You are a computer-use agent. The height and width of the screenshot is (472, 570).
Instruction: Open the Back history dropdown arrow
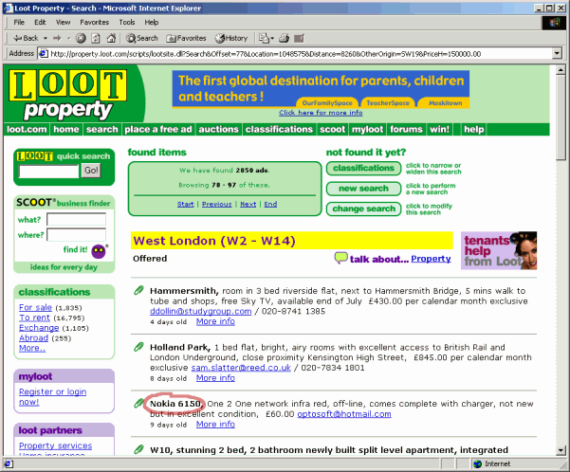click(x=46, y=38)
